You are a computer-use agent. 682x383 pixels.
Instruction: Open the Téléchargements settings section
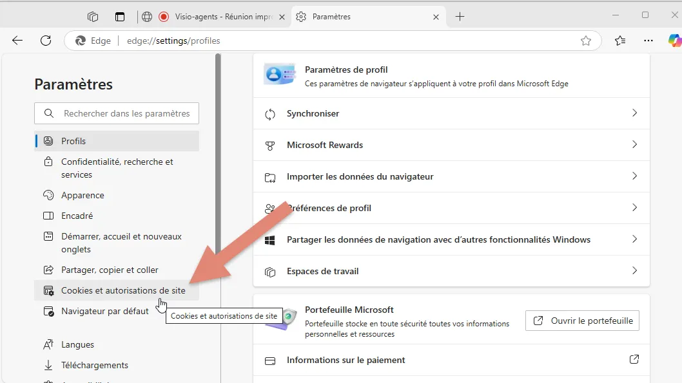click(x=117, y=365)
